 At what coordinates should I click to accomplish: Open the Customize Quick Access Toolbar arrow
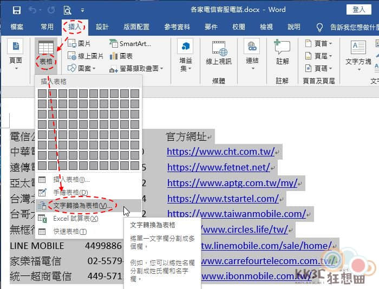coord(83,10)
